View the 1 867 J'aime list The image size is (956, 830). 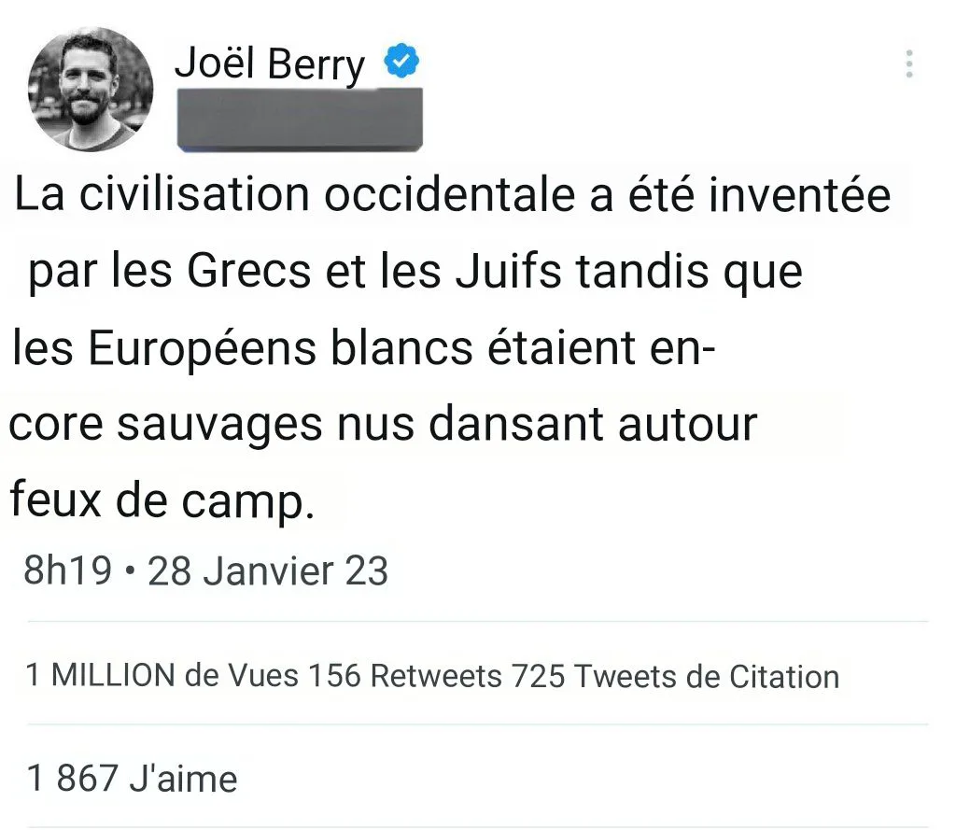(x=132, y=779)
